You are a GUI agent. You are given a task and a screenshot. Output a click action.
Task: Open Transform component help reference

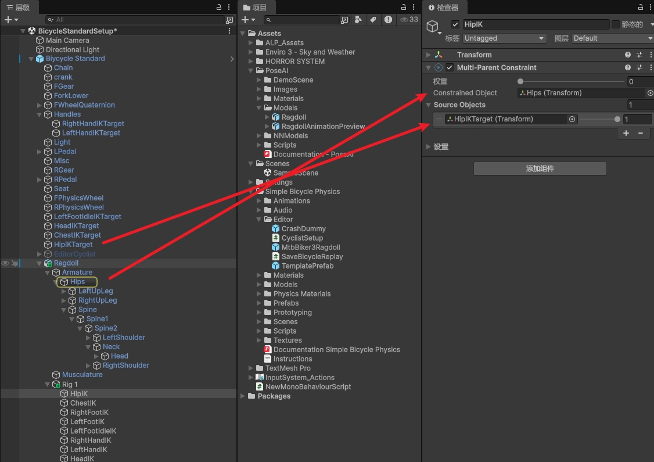[x=627, y=55]
